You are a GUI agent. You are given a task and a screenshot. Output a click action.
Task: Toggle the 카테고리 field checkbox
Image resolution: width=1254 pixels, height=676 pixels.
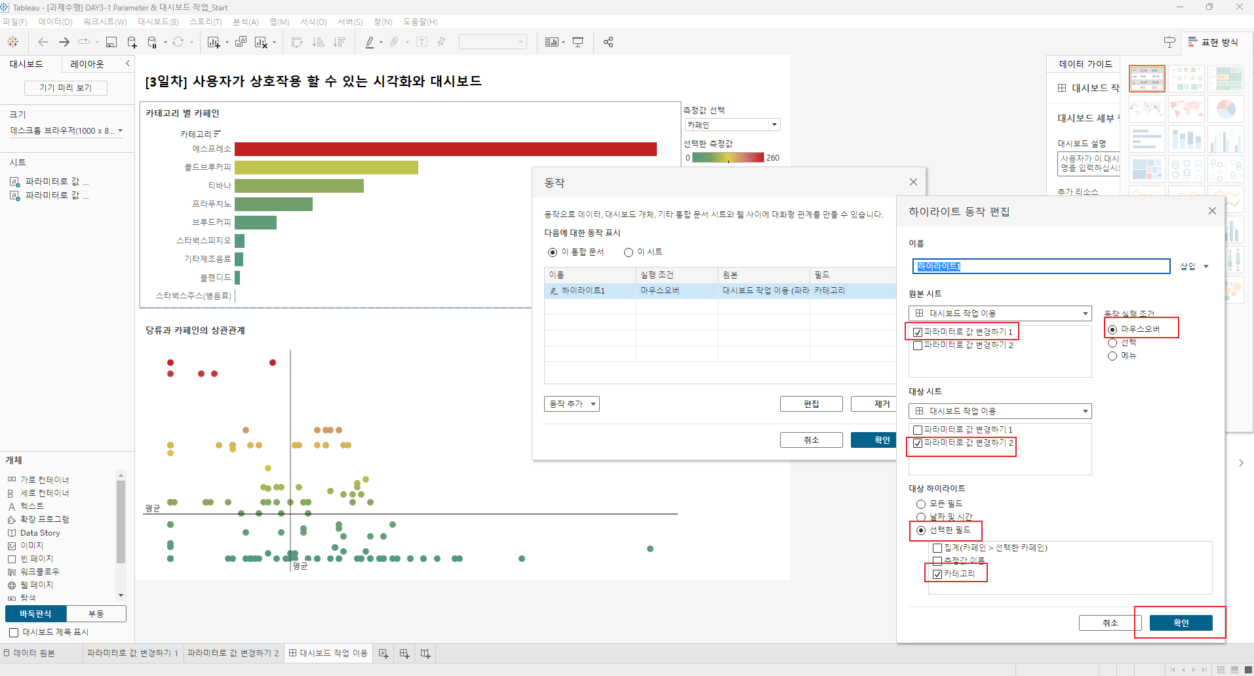coord(937,574)
